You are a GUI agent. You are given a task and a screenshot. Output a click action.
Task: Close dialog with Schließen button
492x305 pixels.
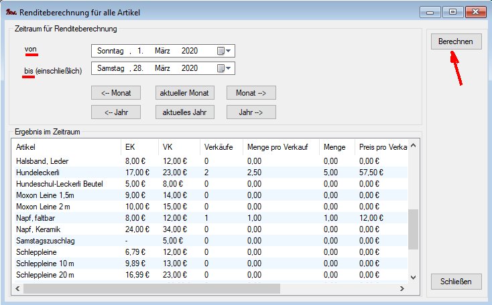click(455, 282)
